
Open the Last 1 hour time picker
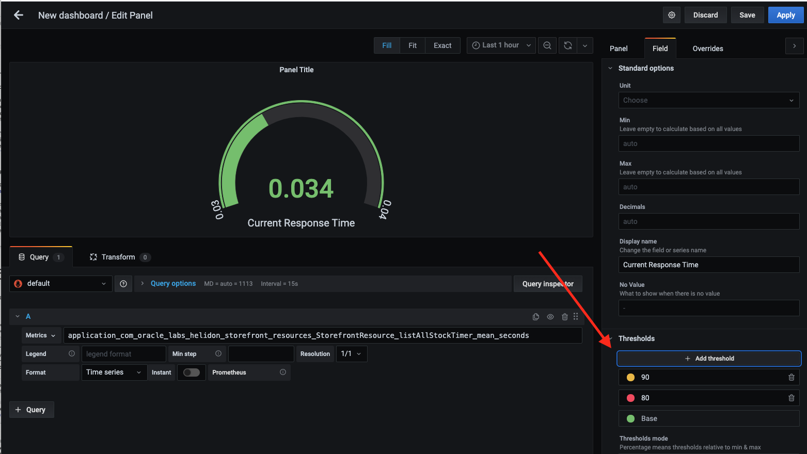click(x=501, y=45)
